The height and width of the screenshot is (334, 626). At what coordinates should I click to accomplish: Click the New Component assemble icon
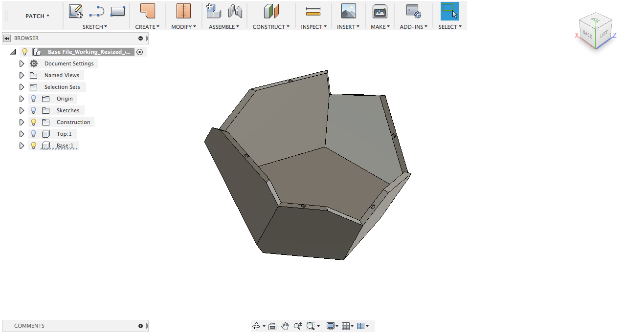coord(214,11)
